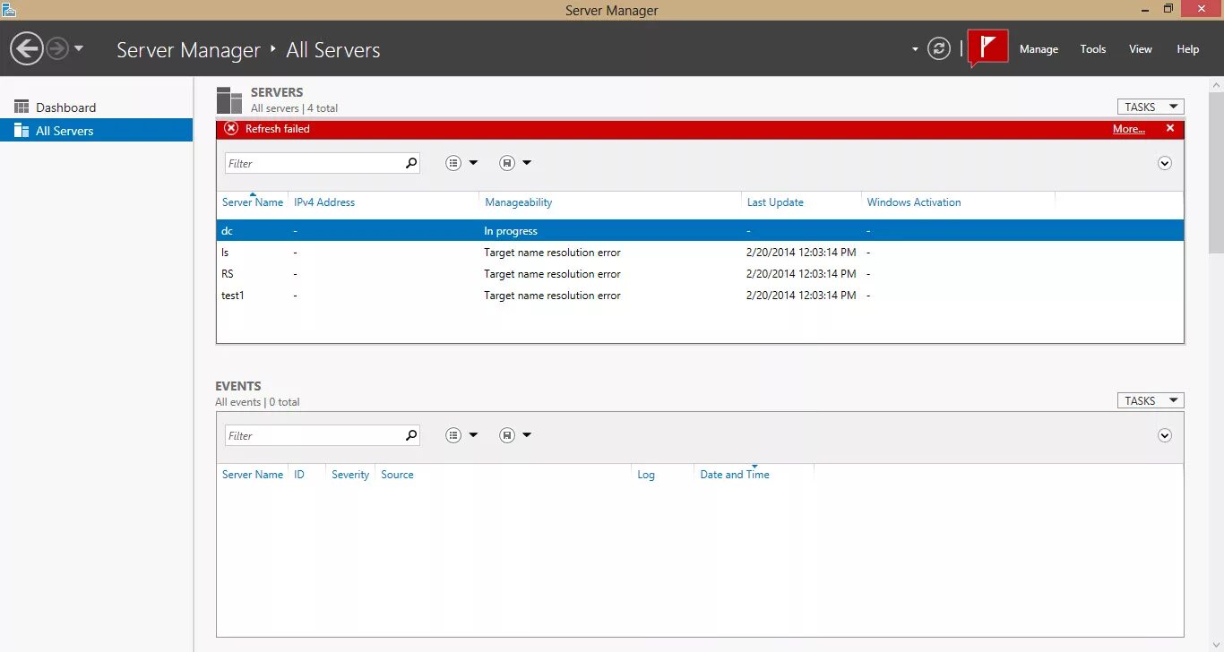Click More link in Refresh failed bar

(x=1129, y=129)
